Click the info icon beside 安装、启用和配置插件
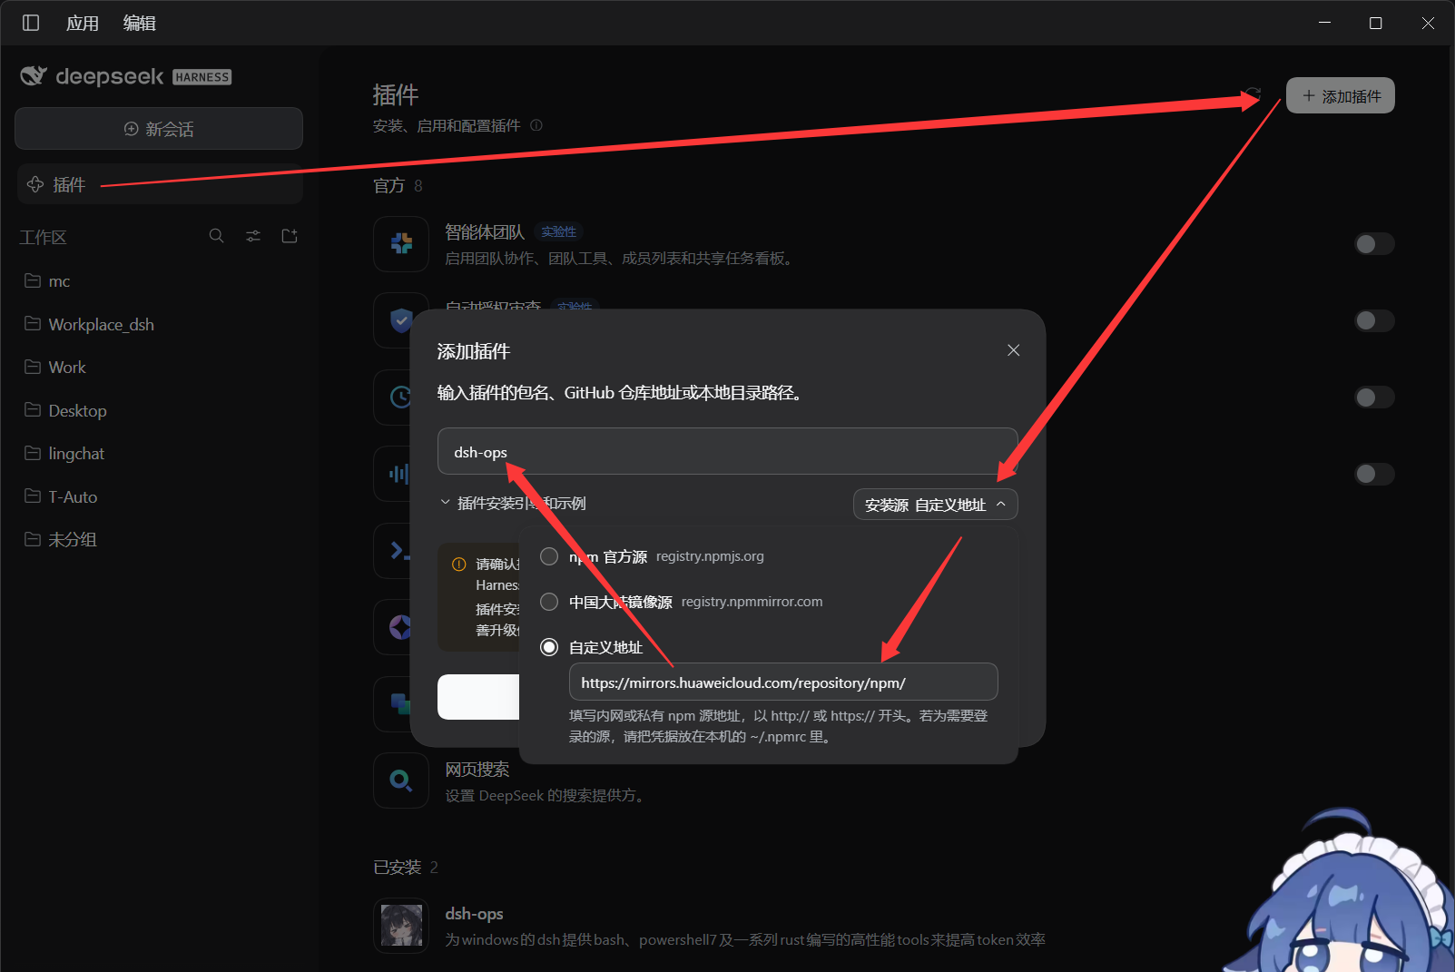1455x972 pixels. (x=536, y=125)
